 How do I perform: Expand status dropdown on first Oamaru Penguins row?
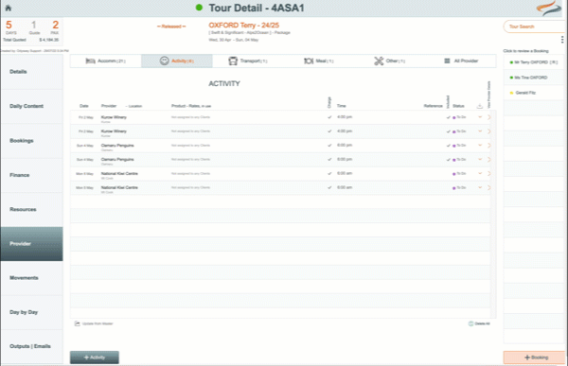click(x=480, y=145)
